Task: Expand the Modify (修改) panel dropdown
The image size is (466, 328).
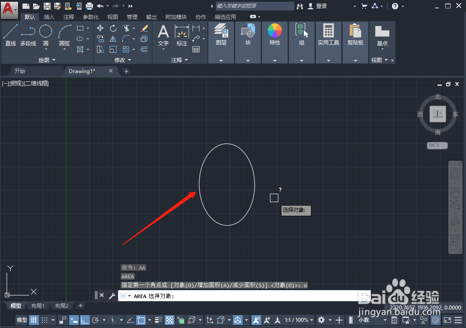Action: click(x=123, y=60)
